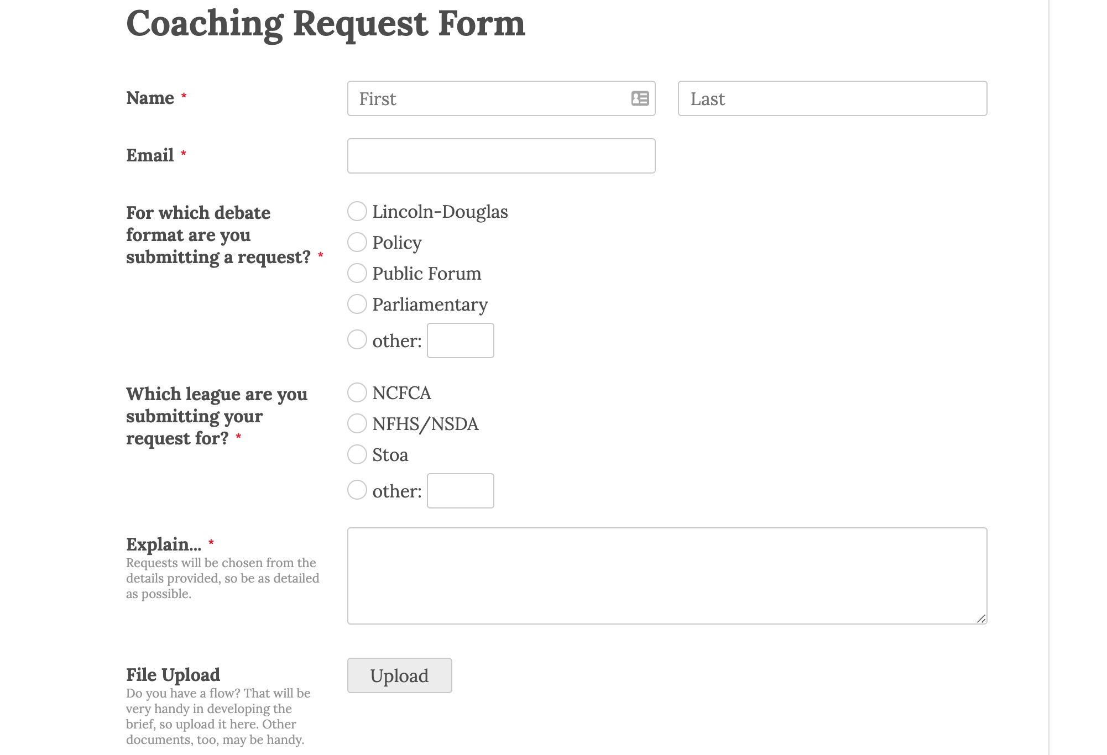Click the Last name field
This screenshot has width=1107, height=755.
click(x=832, y=98)
